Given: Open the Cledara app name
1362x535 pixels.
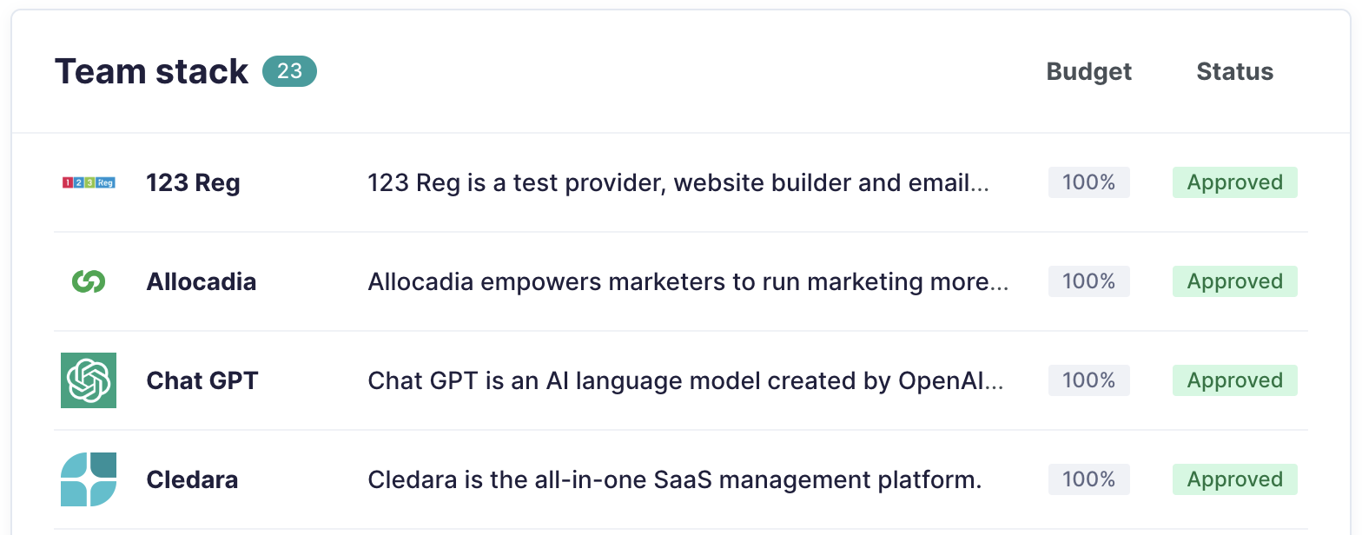Looking at the screenshot, I should click(x=192, y=480).
